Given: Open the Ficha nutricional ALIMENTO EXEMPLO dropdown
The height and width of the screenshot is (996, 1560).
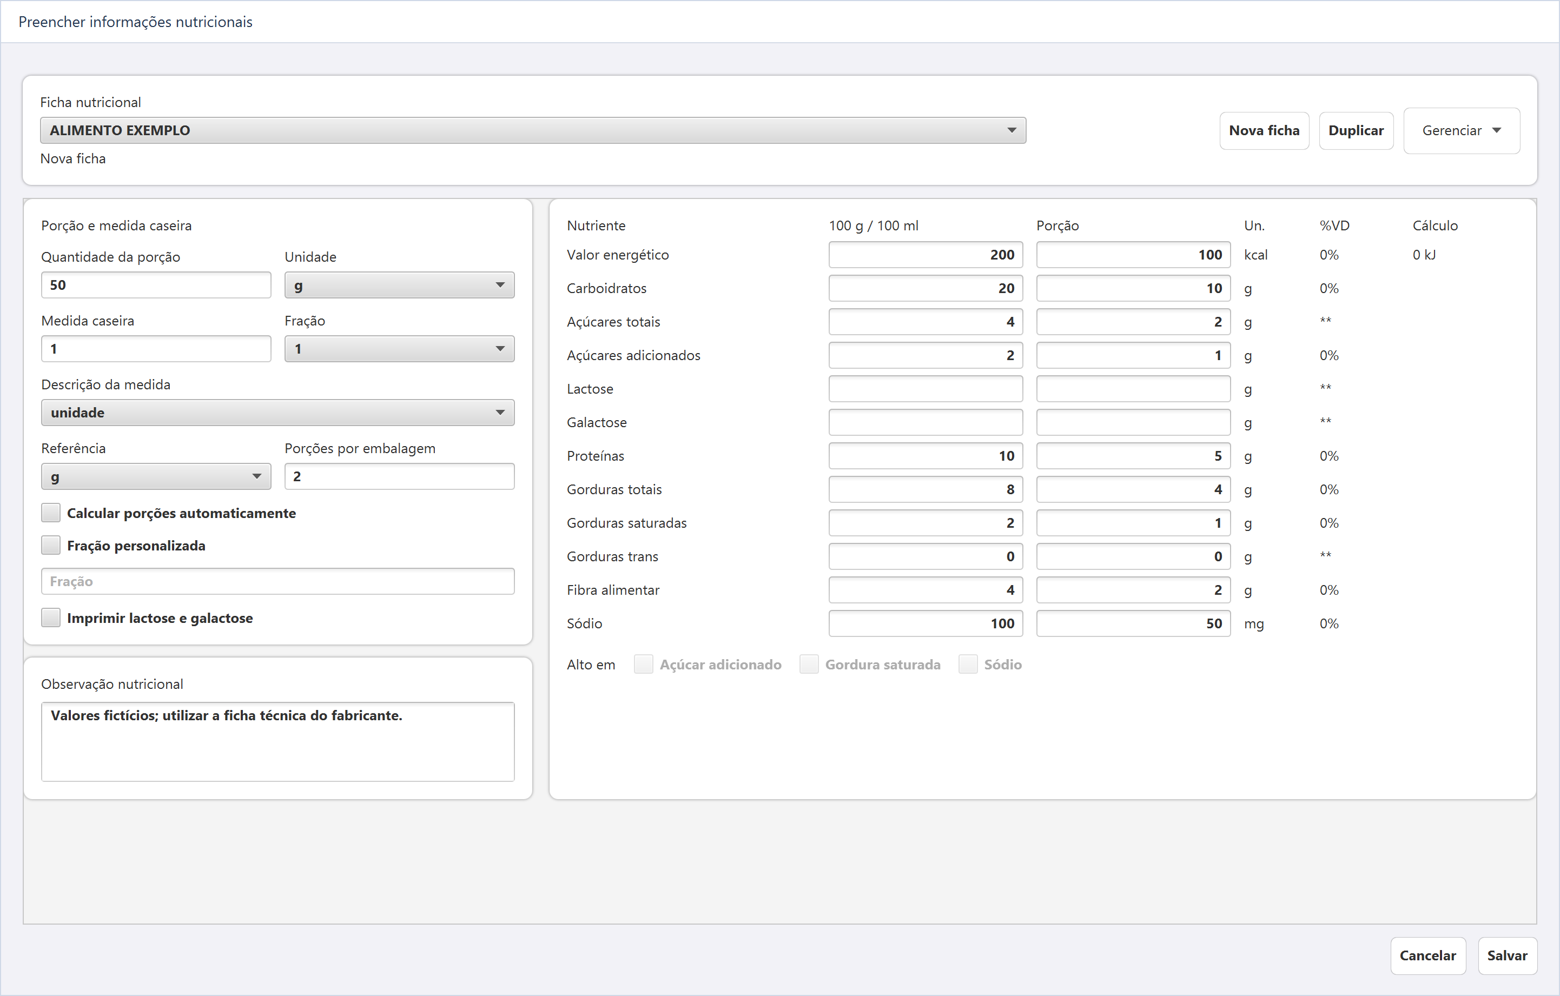Looking at the screenshot, I should coord(532,130).
